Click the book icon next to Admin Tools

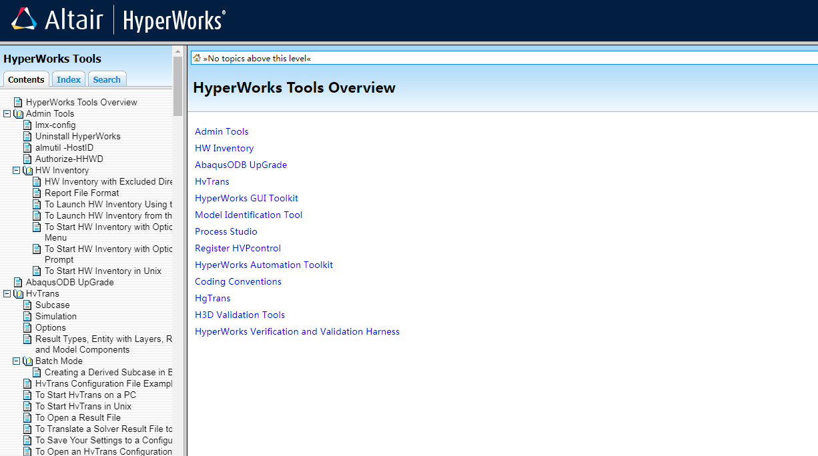point(18,114)
